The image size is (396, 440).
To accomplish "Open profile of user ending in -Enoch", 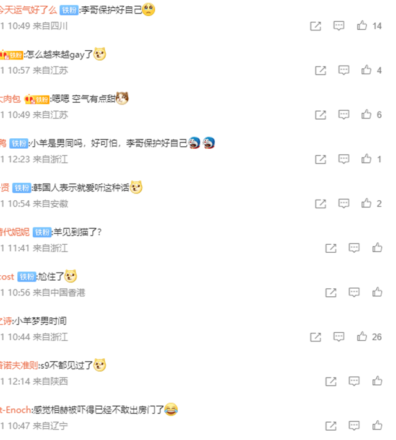I will click(15, 410).
